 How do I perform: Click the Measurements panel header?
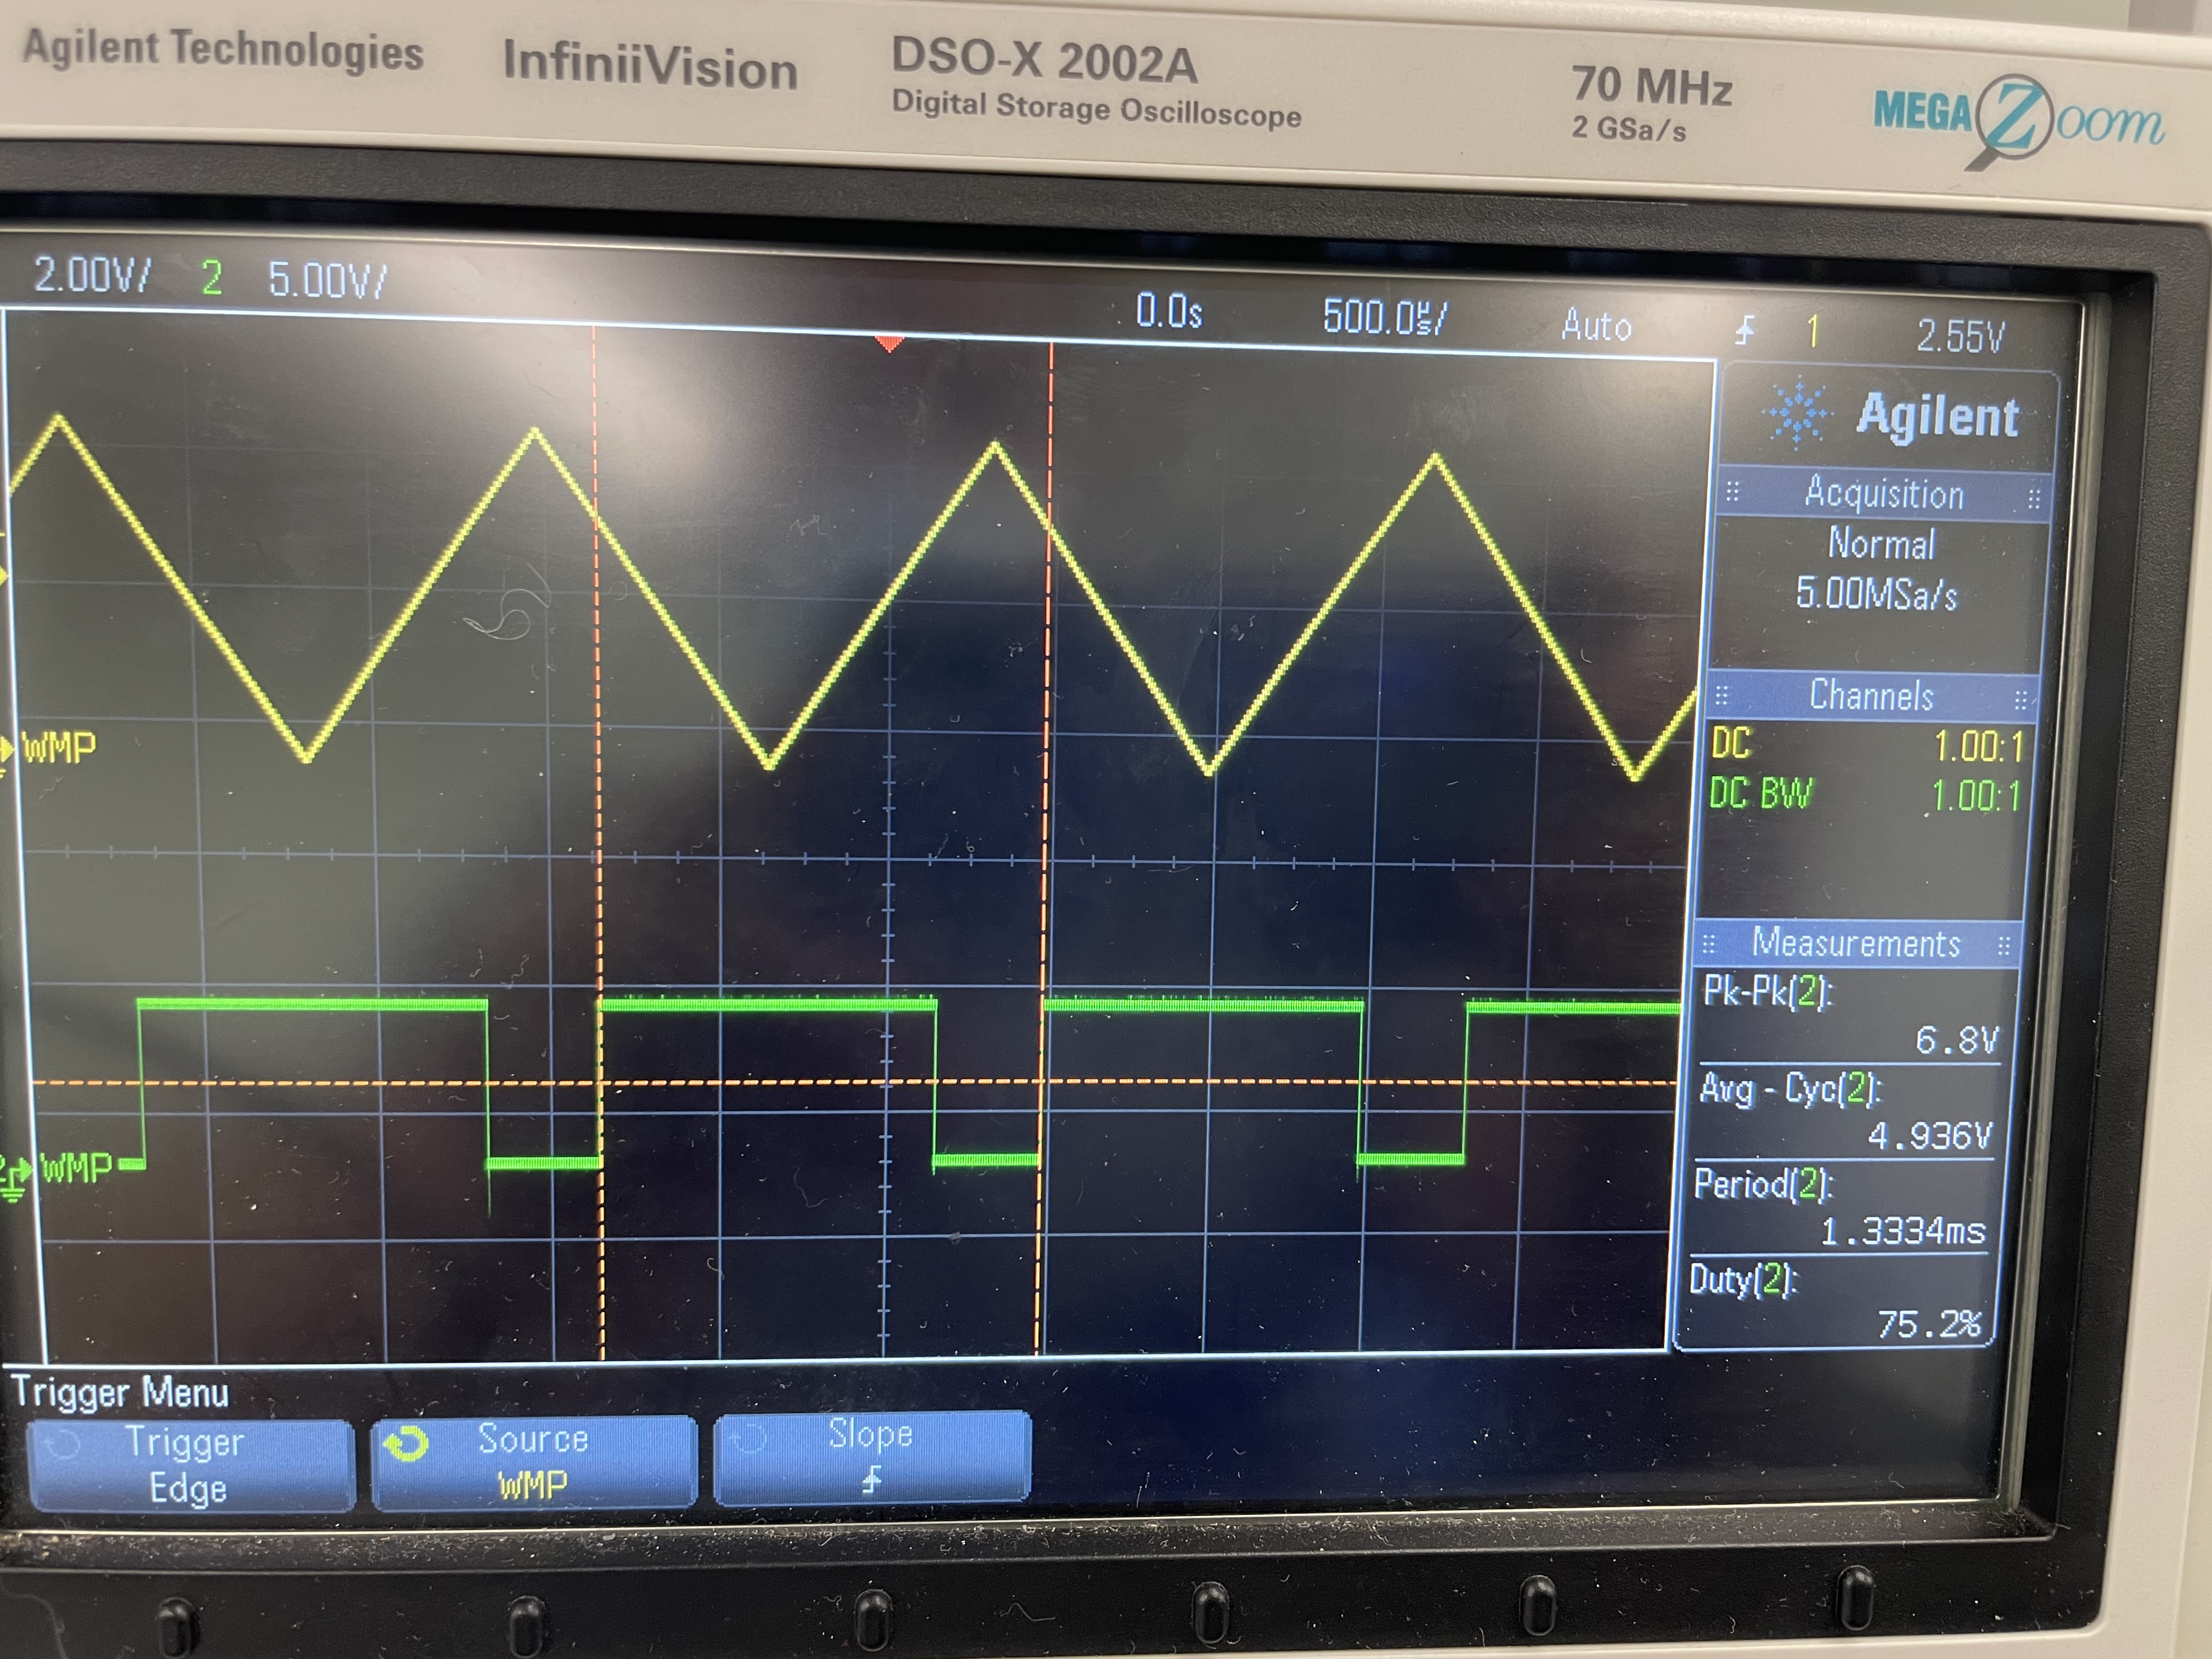point(1856,943)
